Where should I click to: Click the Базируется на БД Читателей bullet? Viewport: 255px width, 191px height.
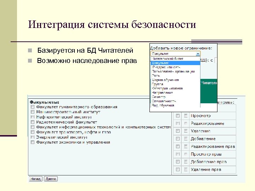coord(85,50)
